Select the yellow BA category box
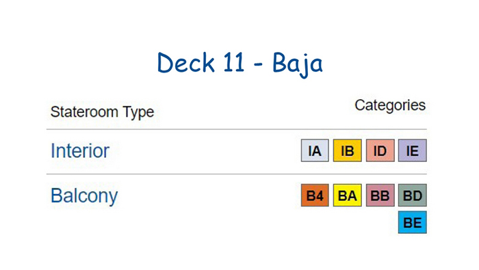The image size is (479, 270). (348, 195)
